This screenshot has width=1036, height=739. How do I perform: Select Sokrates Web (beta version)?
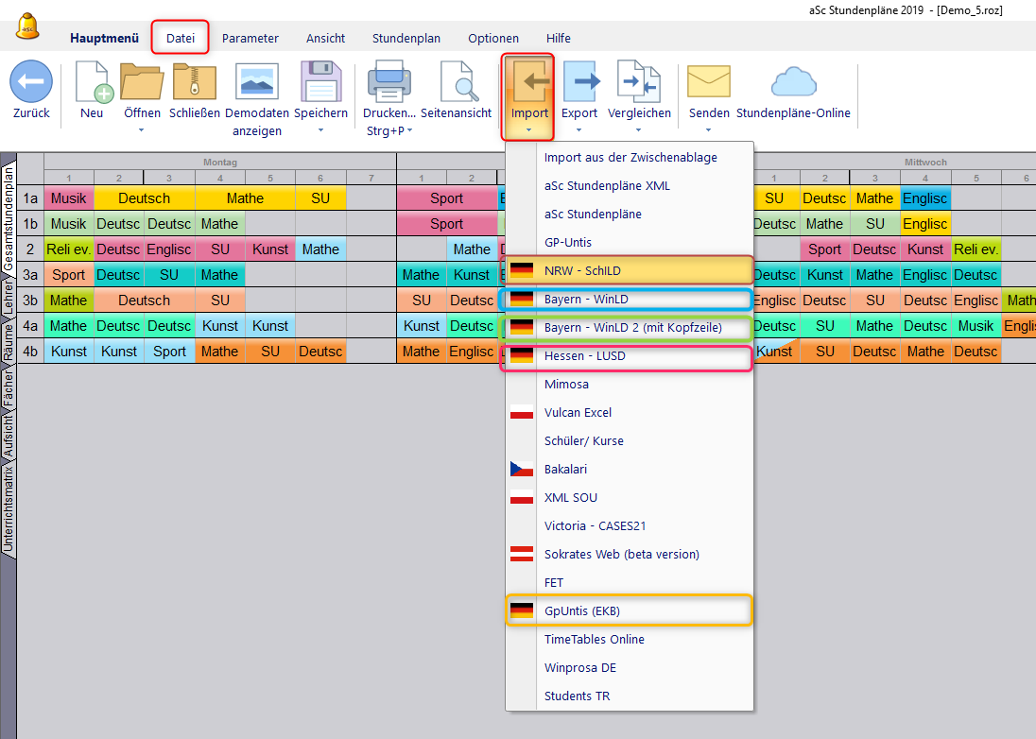[x=630, y=555]
